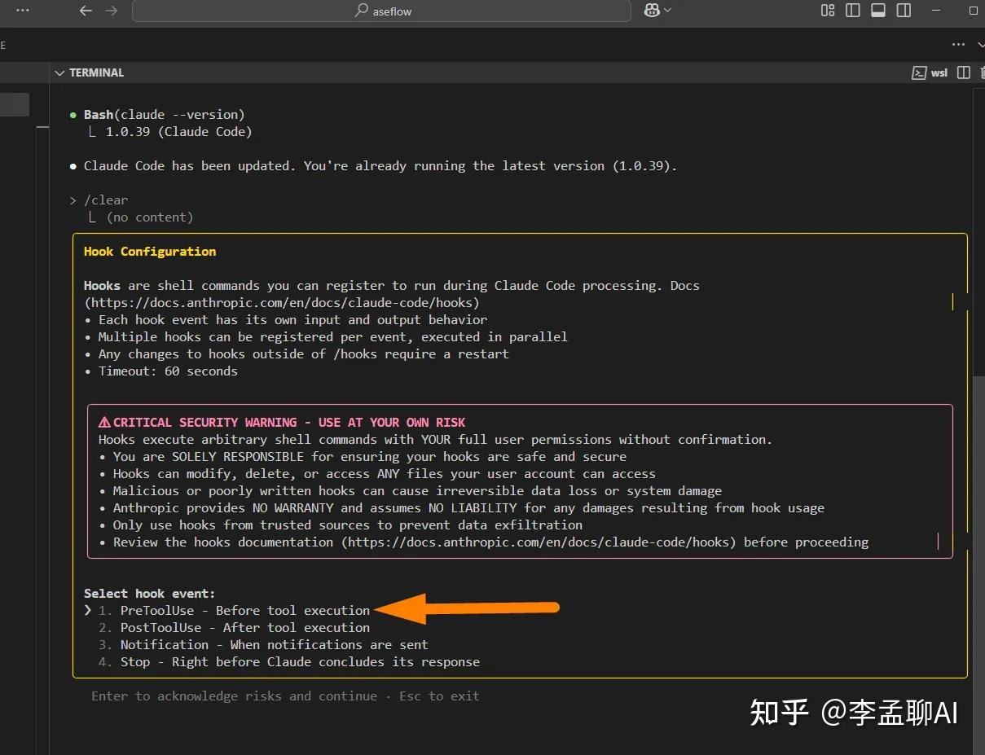Open the editor more actions ellipsis menu
The height and width of the screenshot is (755, 985).
click(x=958, y=45)
